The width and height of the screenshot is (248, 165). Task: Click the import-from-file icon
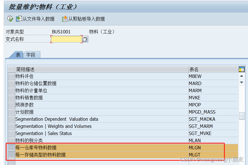coord(19,19)
